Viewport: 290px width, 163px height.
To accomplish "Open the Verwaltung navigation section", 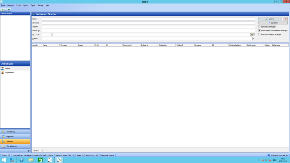I will [15, 132].
